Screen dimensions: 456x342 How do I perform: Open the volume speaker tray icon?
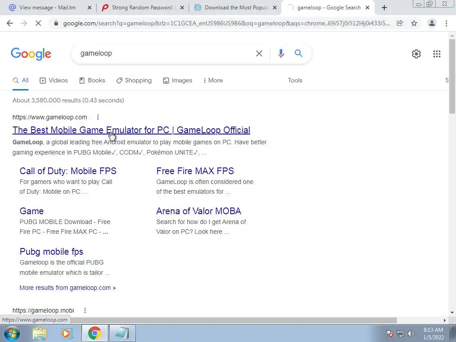(411, 334)
